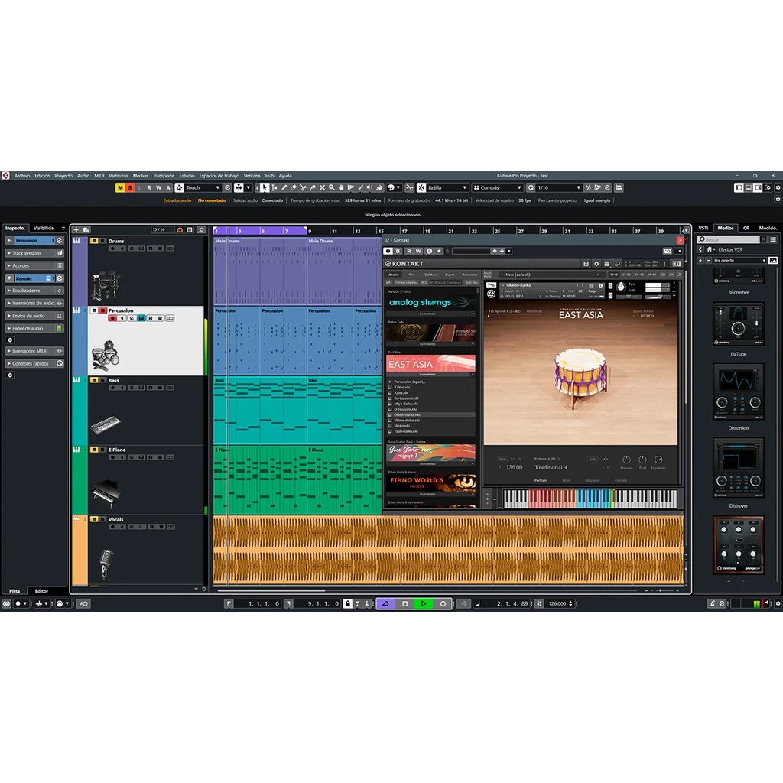This screenshot has height=783, width=783.
Task: Expand the Ecualizadores inspector section
Action: click(x=9, y=291)
